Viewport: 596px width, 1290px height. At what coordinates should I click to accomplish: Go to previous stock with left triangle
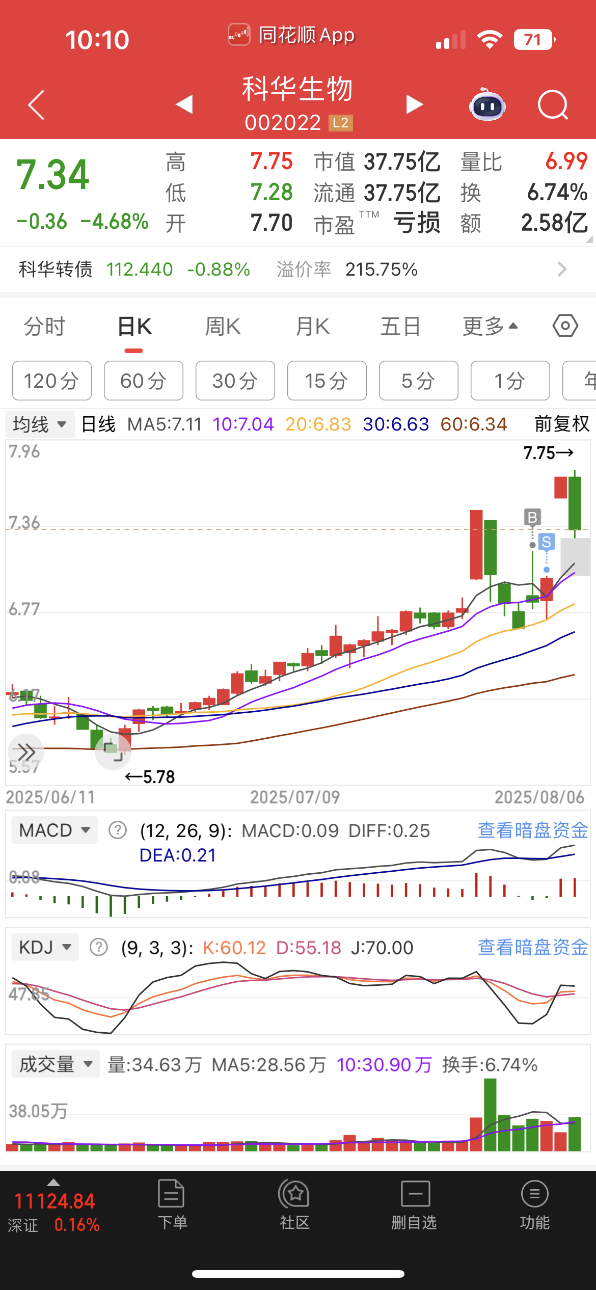(x=184, y=104)
